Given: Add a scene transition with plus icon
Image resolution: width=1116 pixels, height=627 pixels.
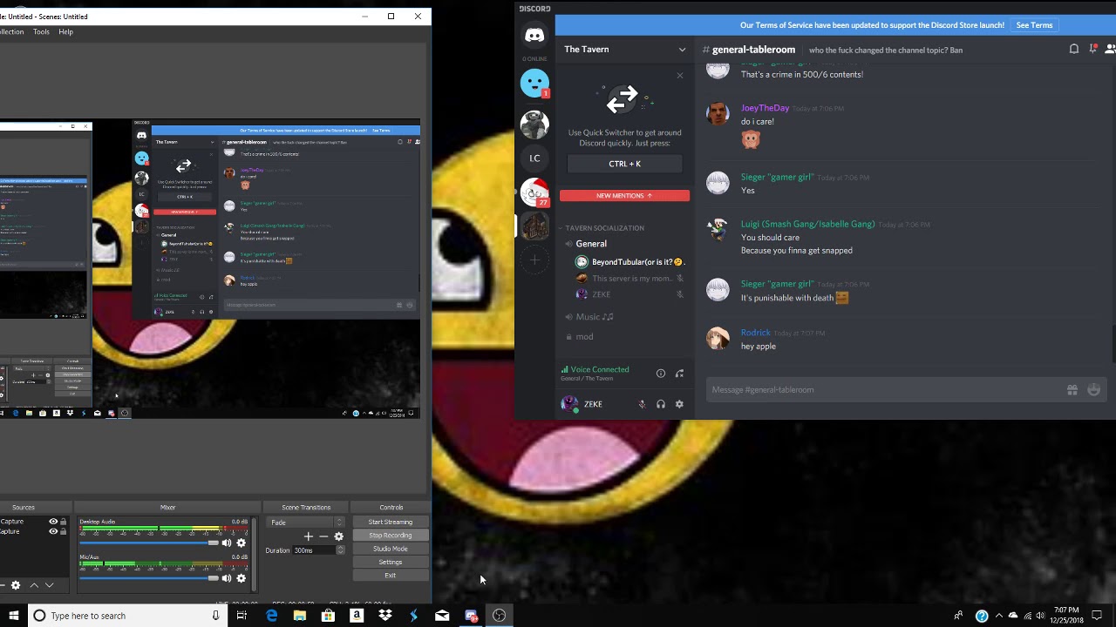Looking at the screenshot, I should click(x=308, y=536).
